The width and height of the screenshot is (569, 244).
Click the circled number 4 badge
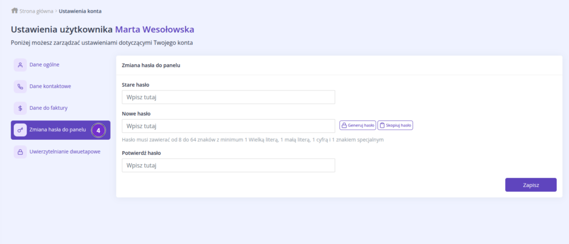pos(98,130)
